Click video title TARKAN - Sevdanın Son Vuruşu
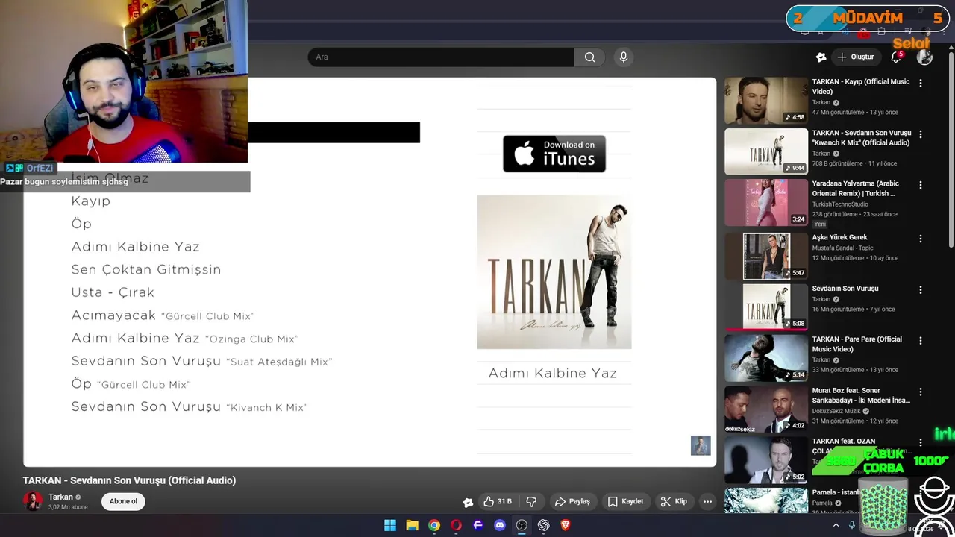The height and width of the screenshot is (537, 955). point(129,480)
